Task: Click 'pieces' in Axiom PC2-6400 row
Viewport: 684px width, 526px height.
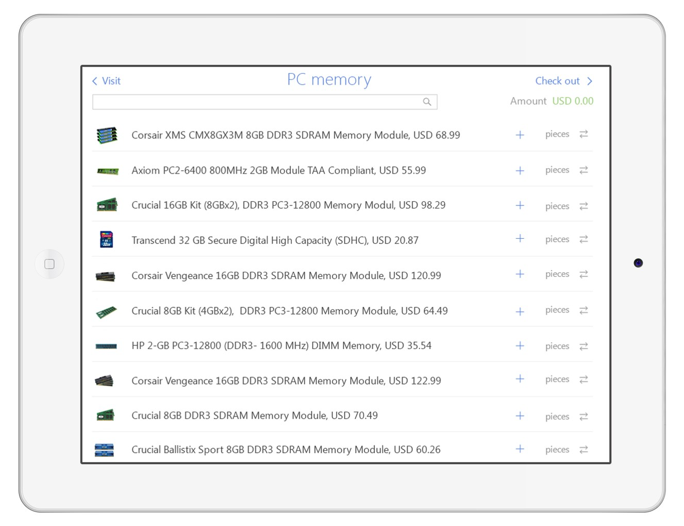Action: point(557,170)
